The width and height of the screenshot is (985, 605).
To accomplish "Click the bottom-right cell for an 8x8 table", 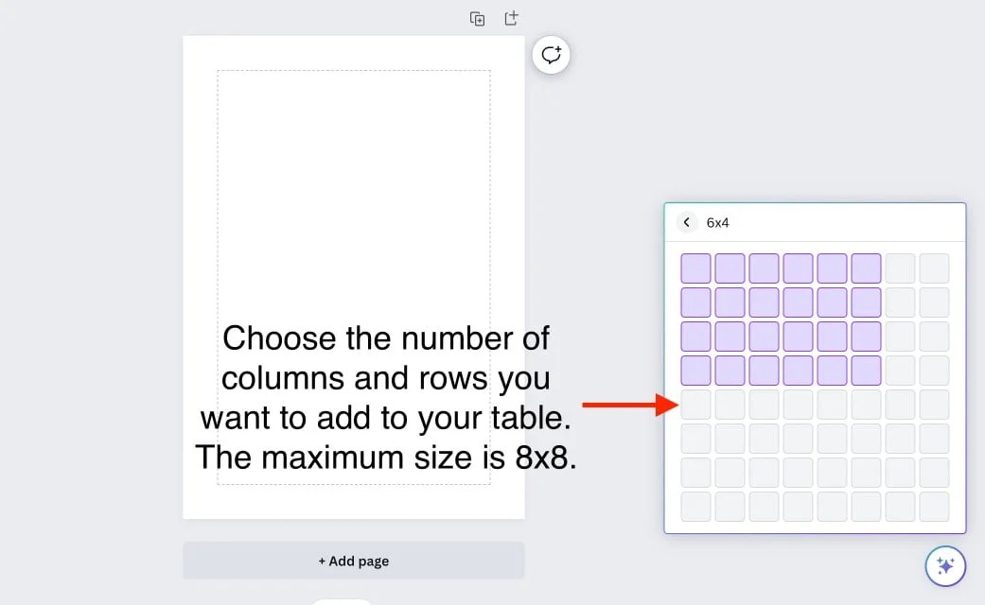I will pyautogui.click(x=935, y=505).
